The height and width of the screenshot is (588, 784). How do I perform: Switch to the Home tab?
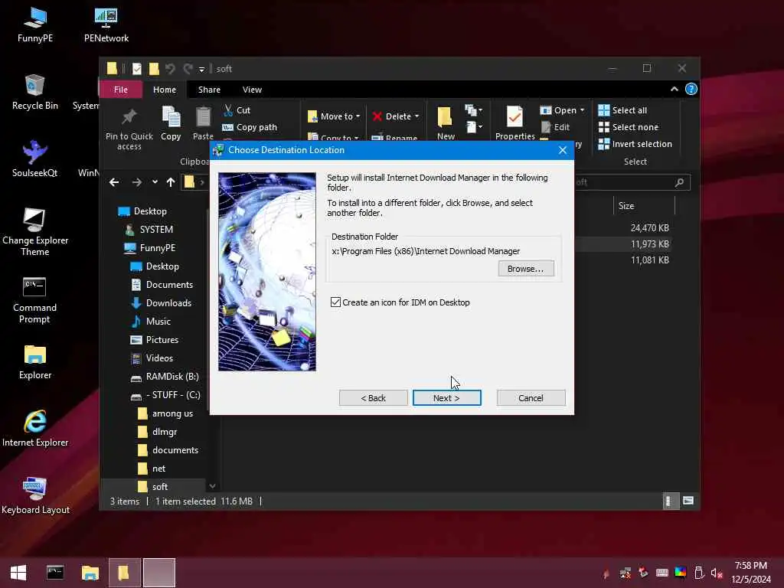[165, 90]
